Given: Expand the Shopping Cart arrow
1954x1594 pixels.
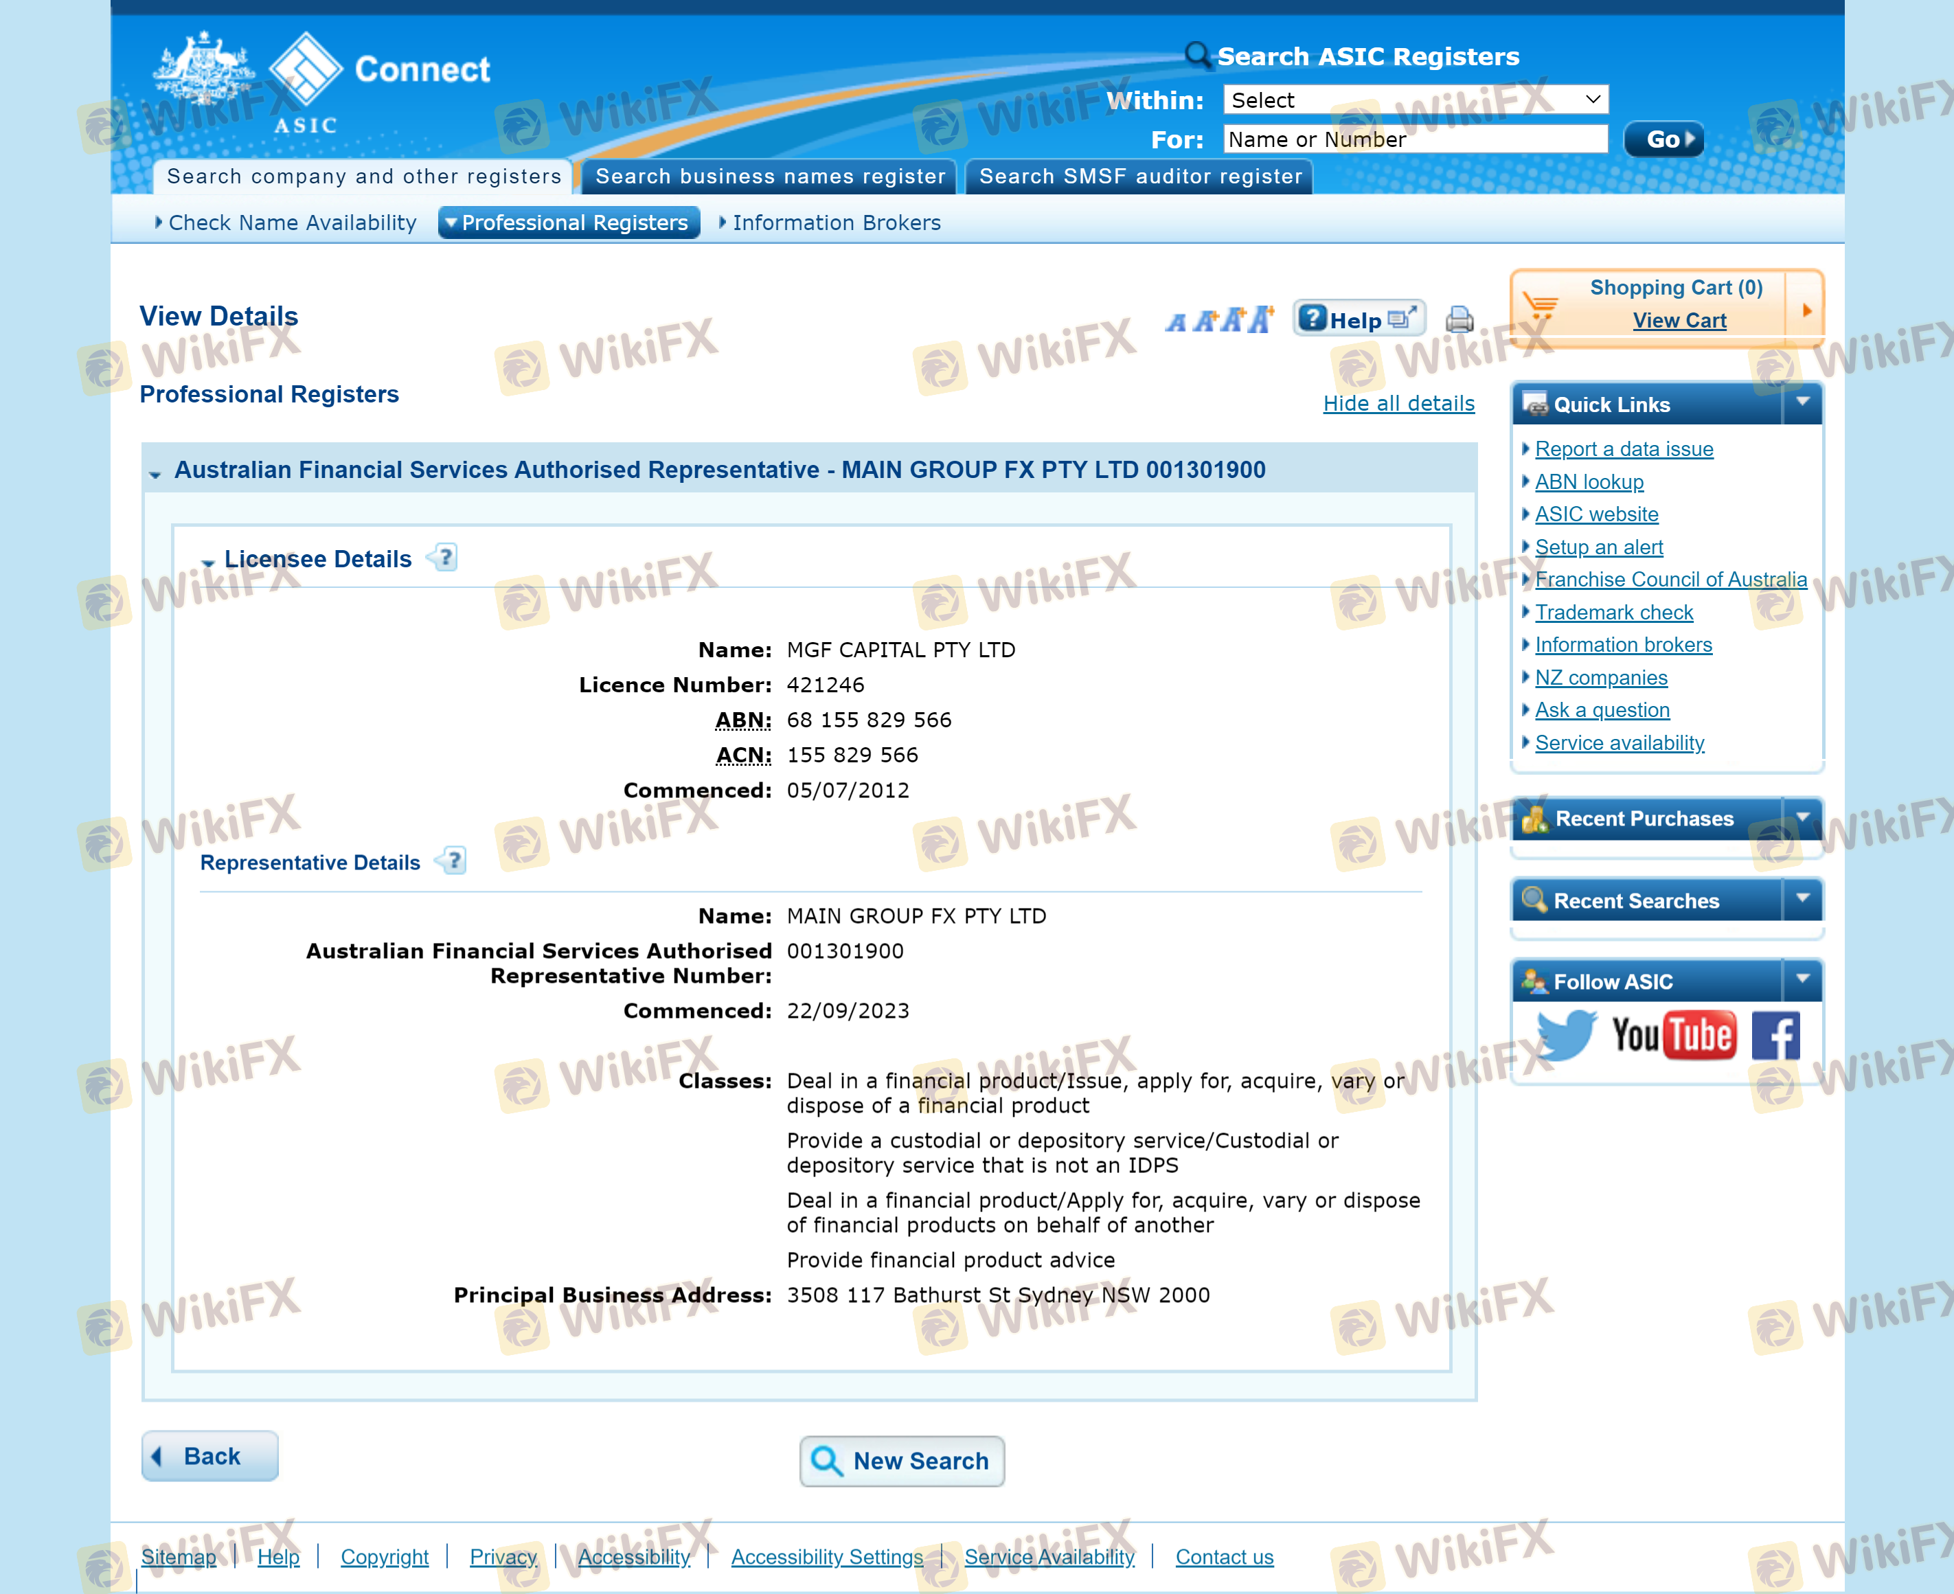Looking at the screenshot, I should click(x=1806, y=310).
